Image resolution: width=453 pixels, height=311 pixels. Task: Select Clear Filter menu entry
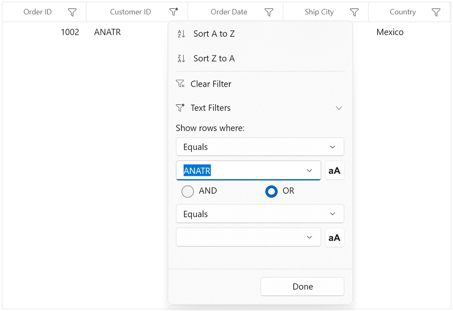(x=260, y=84)
